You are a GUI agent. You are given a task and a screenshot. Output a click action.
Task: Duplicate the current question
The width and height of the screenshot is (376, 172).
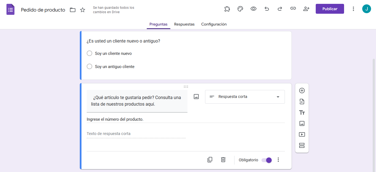click(x=210, y=160)
